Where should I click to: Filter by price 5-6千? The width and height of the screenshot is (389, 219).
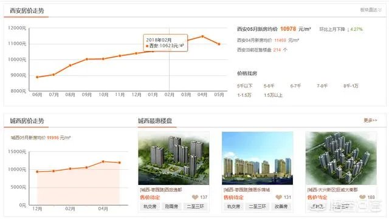pos(269,86)
